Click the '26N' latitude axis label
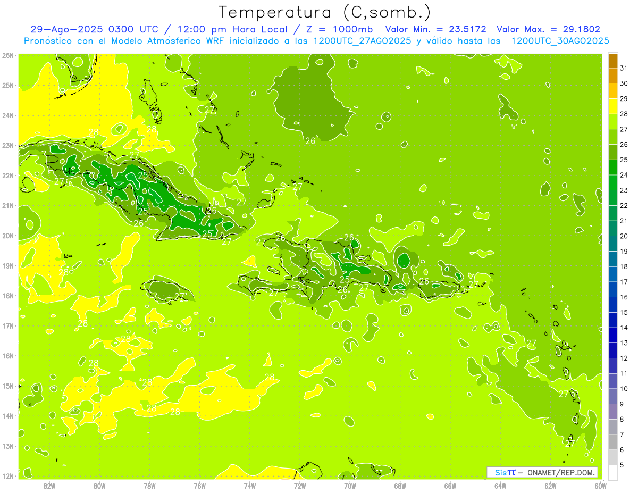638x493 pixels. point(7,55)
